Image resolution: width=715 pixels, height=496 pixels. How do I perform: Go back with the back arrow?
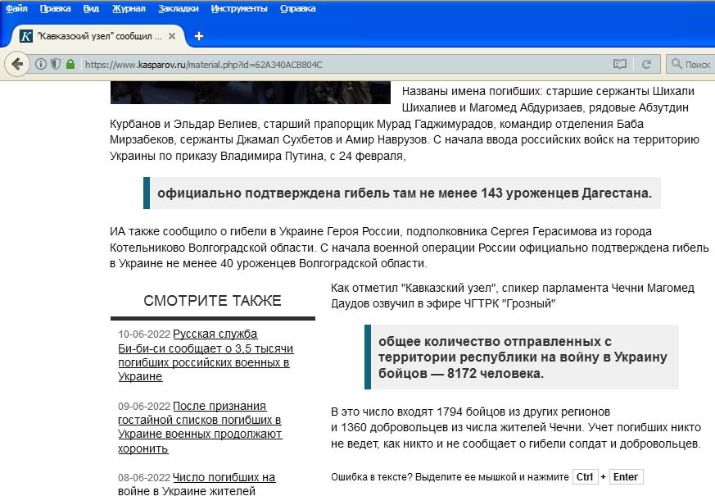(17, 64)
